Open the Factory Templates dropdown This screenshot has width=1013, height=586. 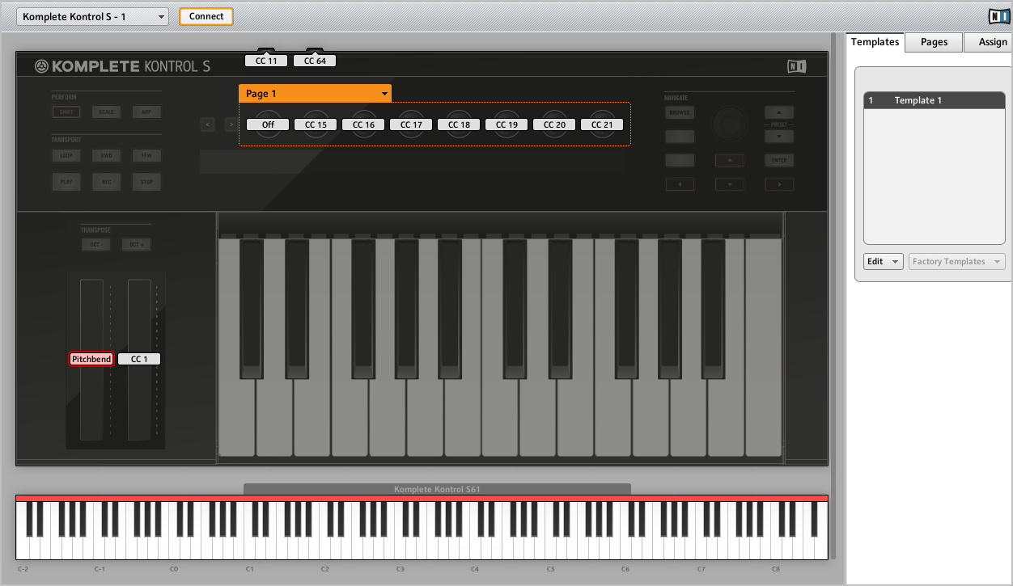(x=957, y=262)
